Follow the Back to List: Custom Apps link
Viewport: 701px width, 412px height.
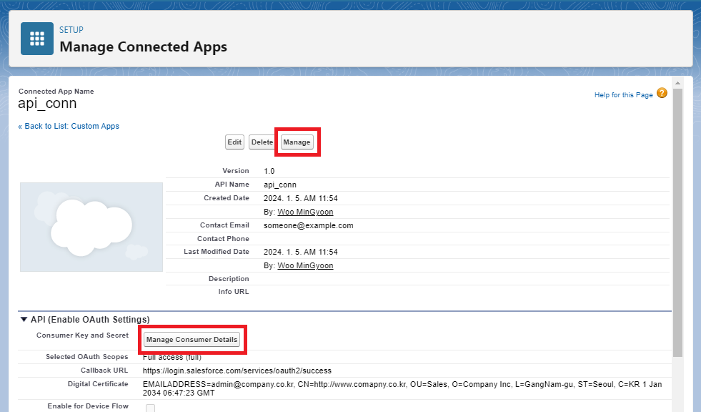pos(69,126)
